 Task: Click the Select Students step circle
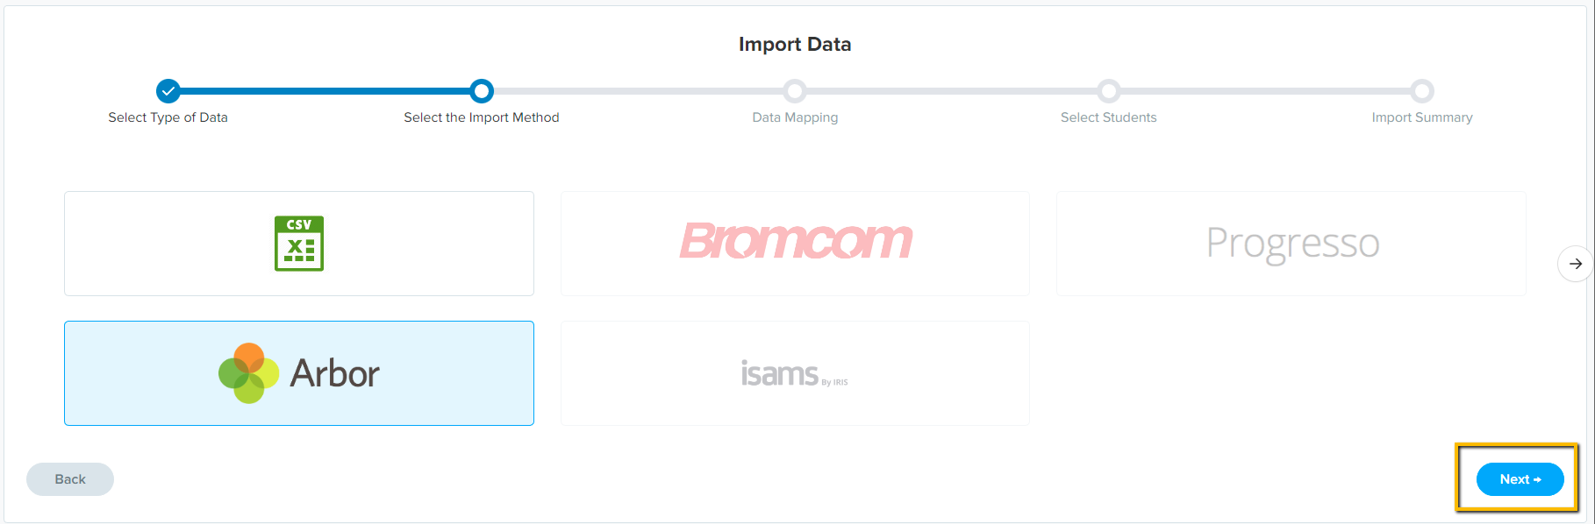[1109, 91]
